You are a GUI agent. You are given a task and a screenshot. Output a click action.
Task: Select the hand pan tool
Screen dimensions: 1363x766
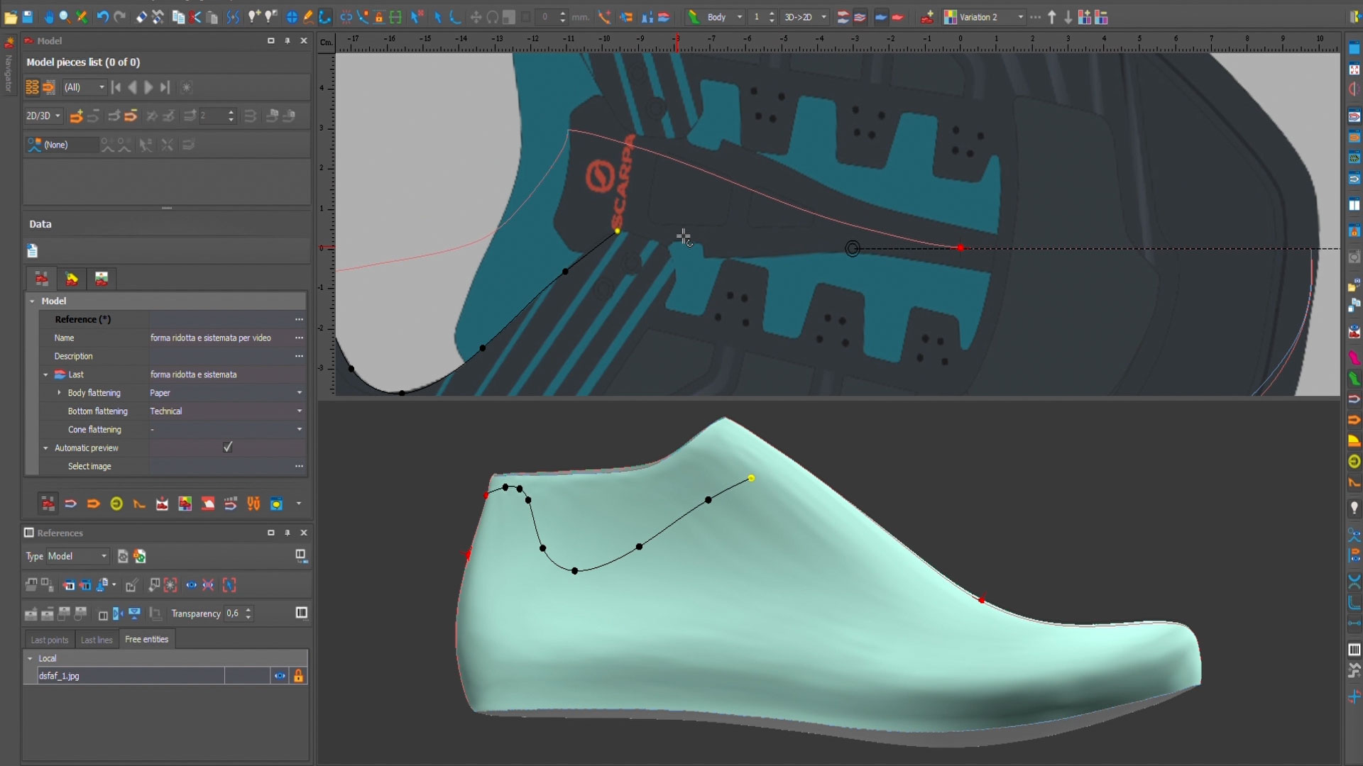(x=48, y=17)
